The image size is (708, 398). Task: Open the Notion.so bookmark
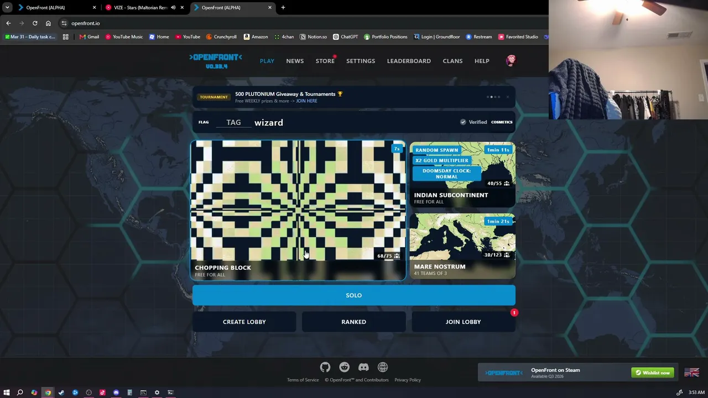[313, 37]
